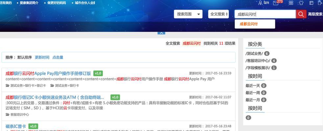Open the 搜索范围 dropdown
This screenshot has width=323, height=131.
(188, 14)
